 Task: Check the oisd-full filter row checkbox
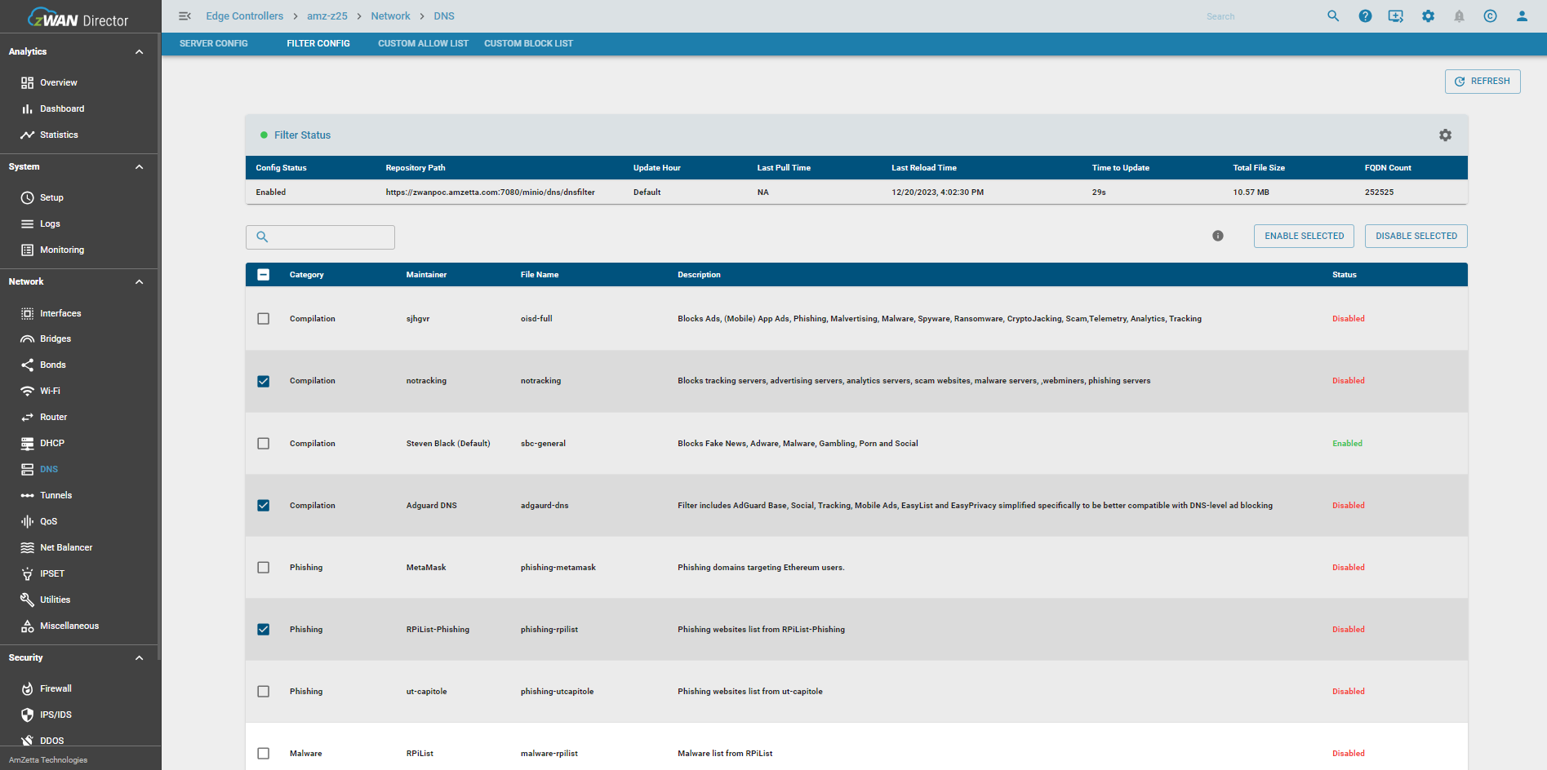click(263, 319)
